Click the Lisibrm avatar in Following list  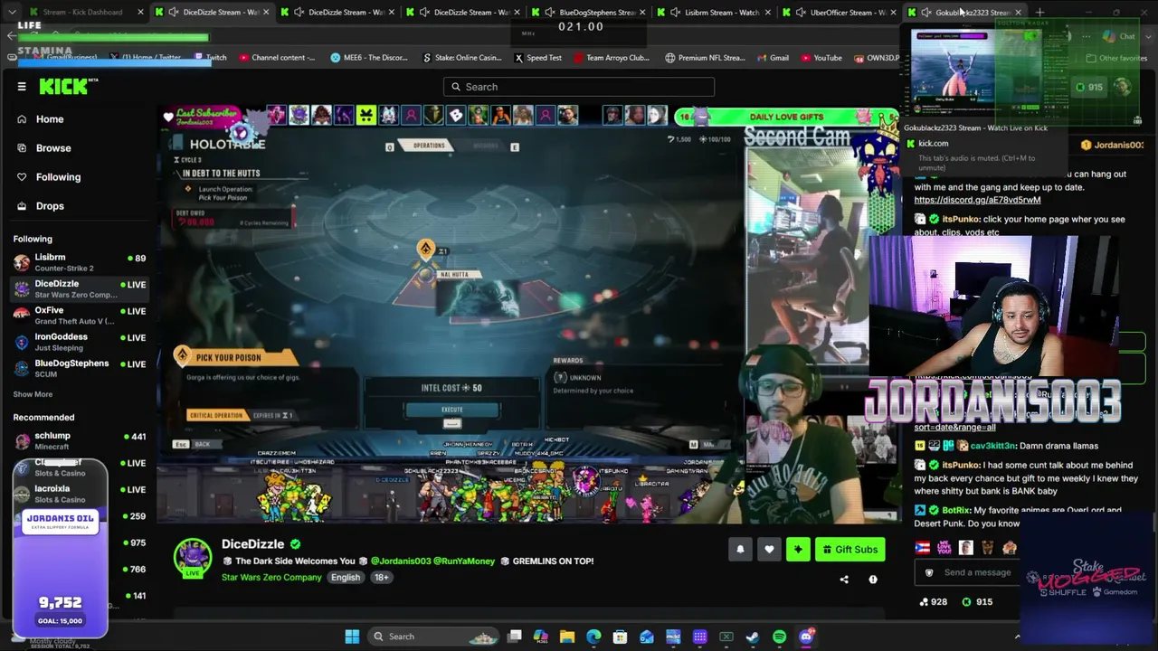(22, 262)
